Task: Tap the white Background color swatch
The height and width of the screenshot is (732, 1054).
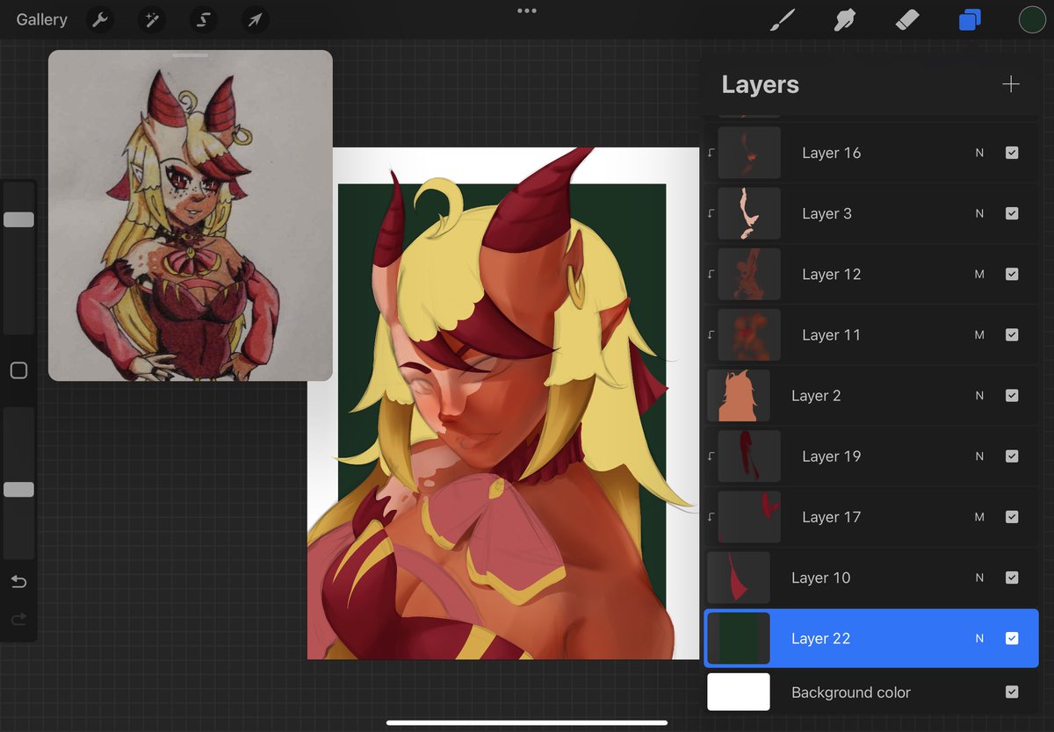Action: [x=739, y=692]
